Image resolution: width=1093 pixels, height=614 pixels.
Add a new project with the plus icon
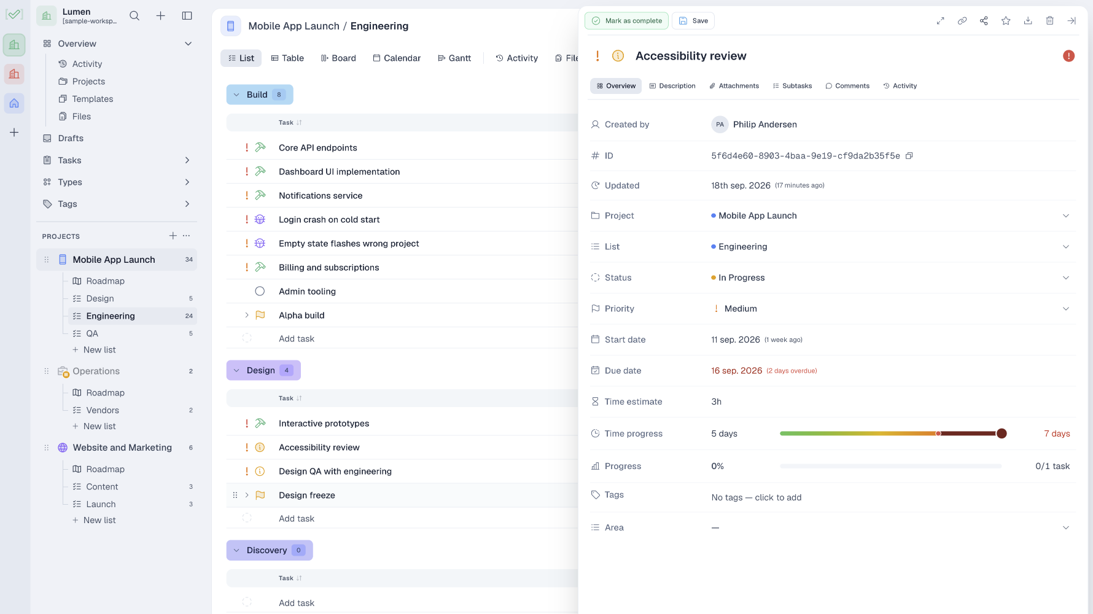click(x=173, y=236)
